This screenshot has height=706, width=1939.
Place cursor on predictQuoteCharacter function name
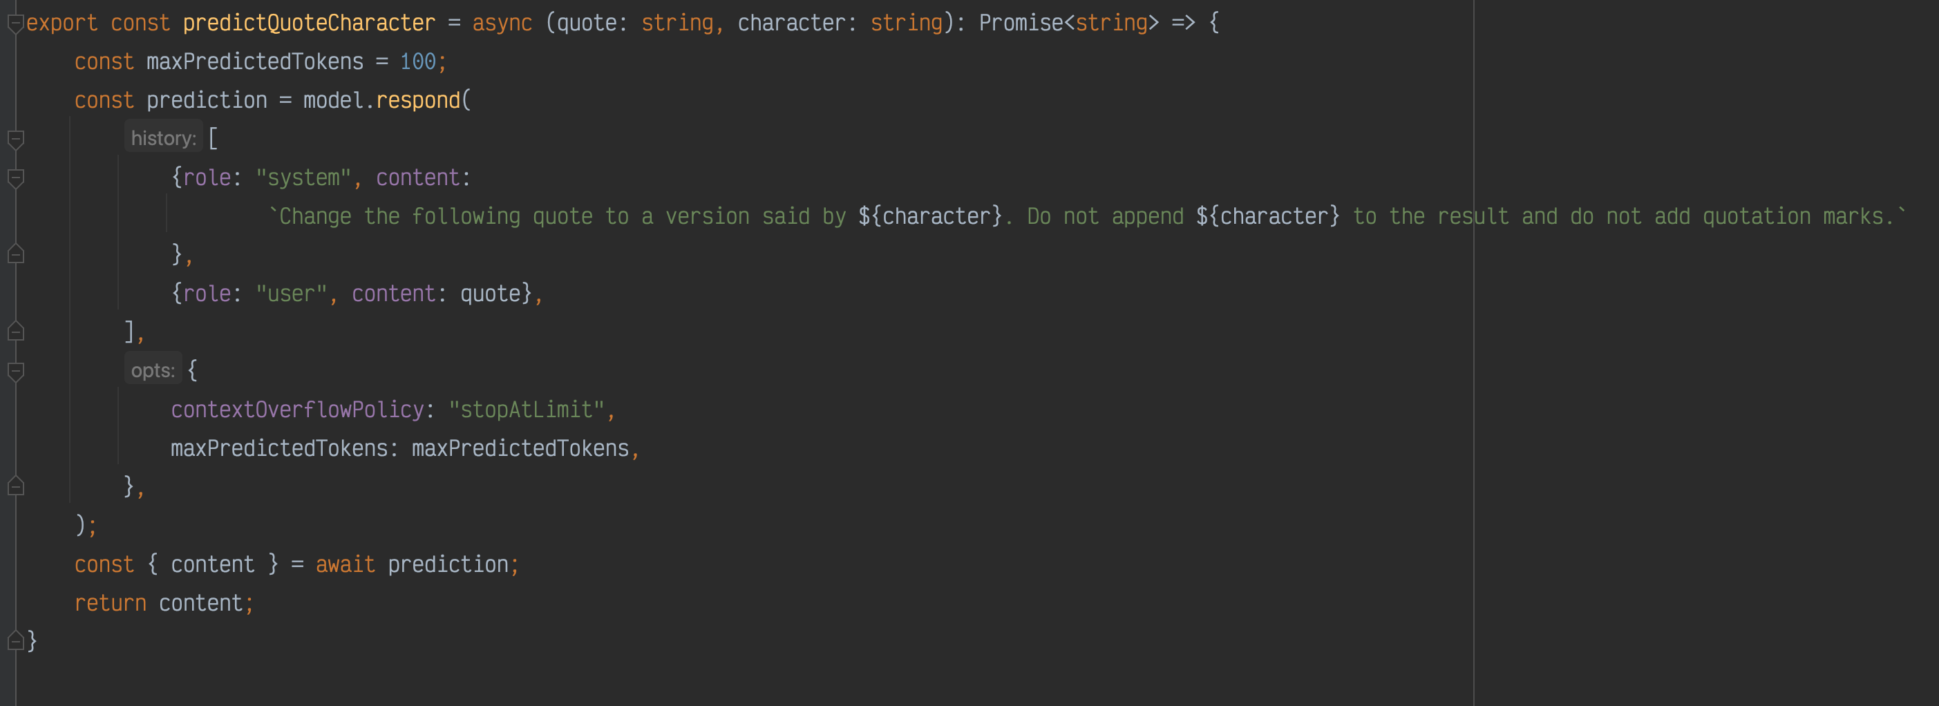click(309, 23)
